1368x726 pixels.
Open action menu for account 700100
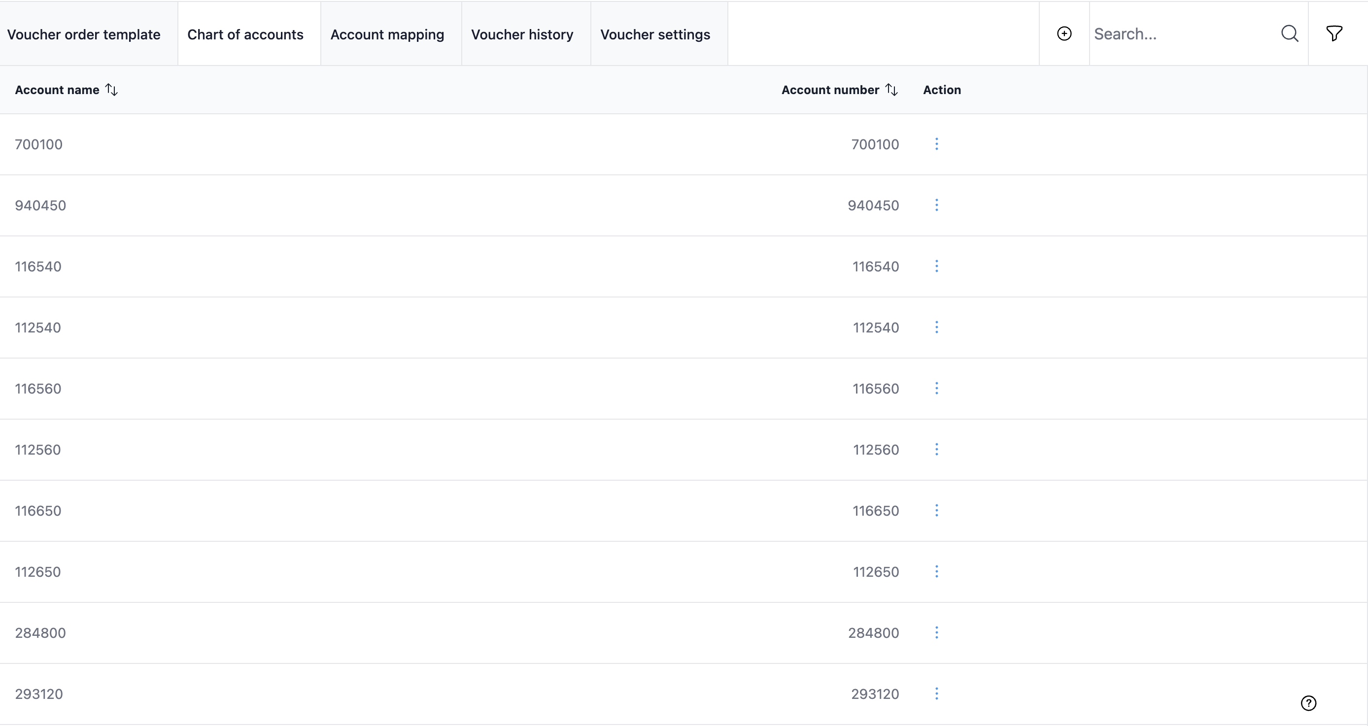tap(936, 144)
